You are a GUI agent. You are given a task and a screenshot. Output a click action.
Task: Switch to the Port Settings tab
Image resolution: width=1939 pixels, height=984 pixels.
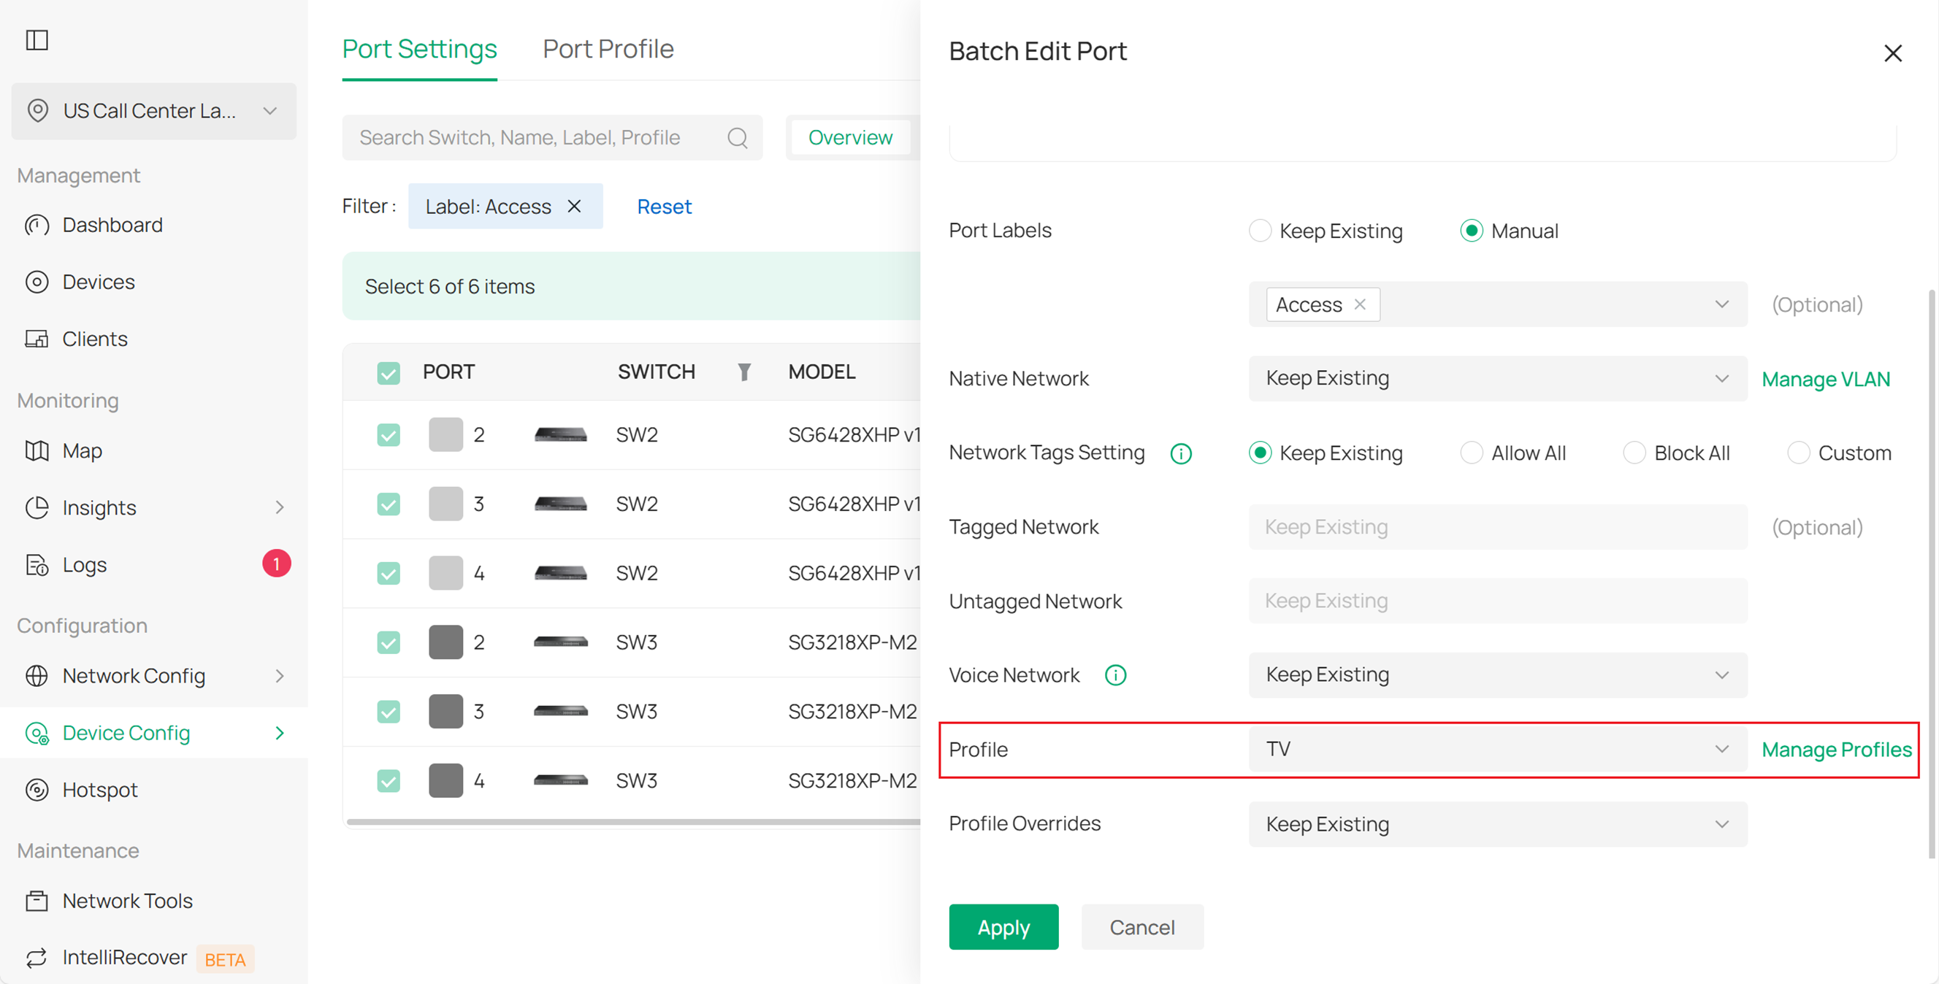click(419, 48)
